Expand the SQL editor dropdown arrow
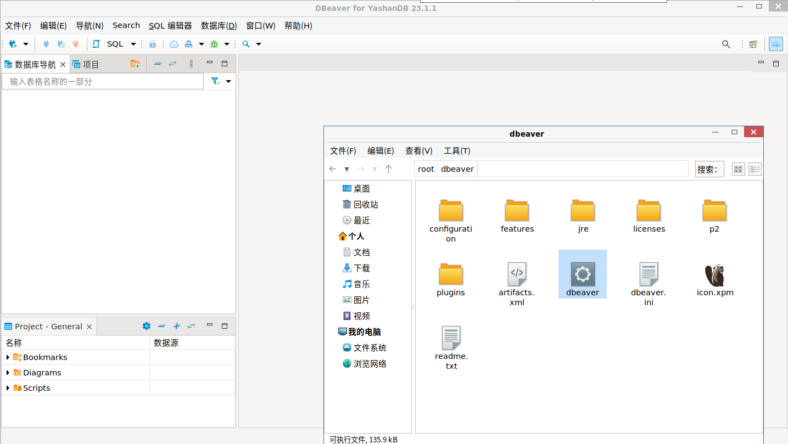Image resolution: width=788 pixels, height=444 pixels. [133, 44]
